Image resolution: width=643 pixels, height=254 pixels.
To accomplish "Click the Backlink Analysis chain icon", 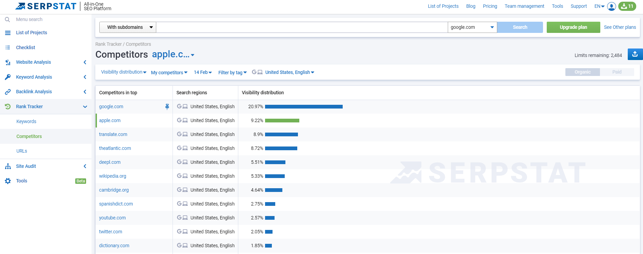I will (8, 92).
